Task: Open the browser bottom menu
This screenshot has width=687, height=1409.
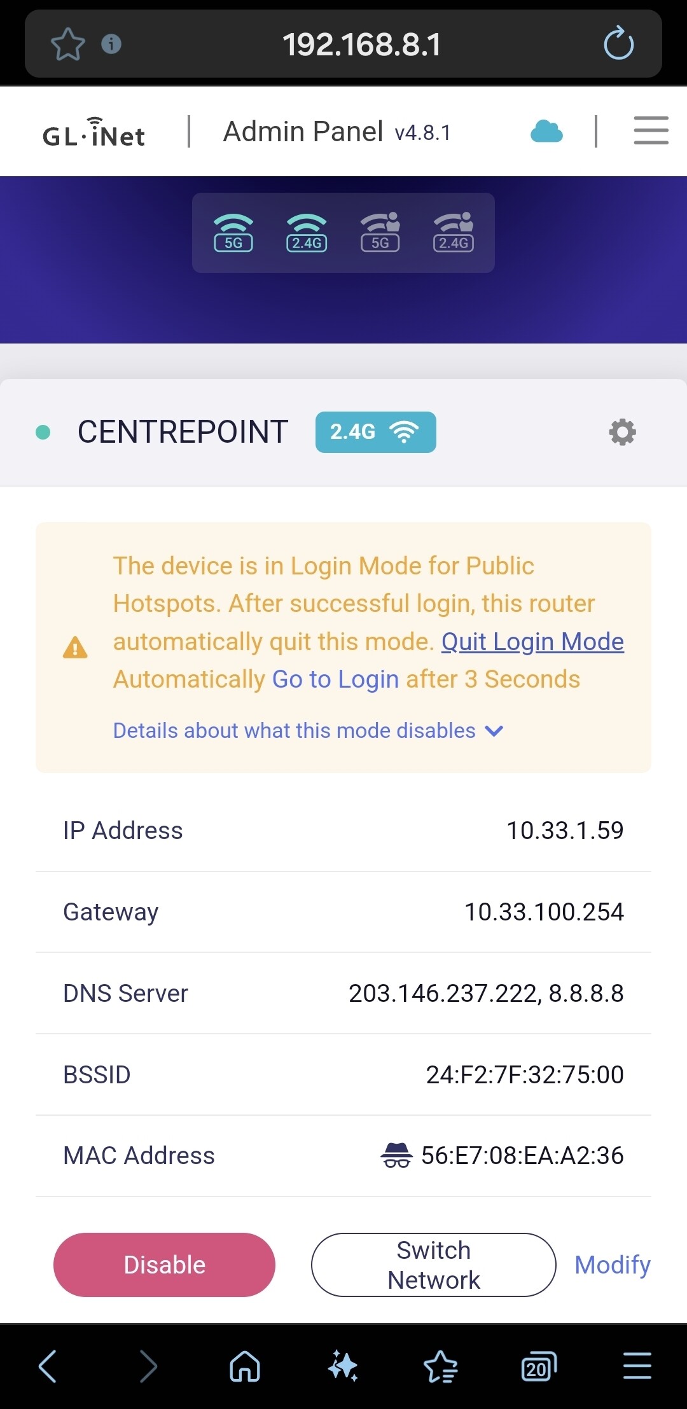Action: point(637,1366)
